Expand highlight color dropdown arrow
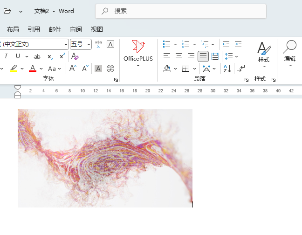The image size is (302, 235). pyautogui.click(x=22, y=69)
